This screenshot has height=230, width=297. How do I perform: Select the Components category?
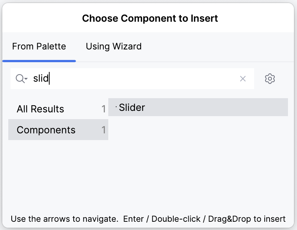pyautogui.click(x=46, y=130)
